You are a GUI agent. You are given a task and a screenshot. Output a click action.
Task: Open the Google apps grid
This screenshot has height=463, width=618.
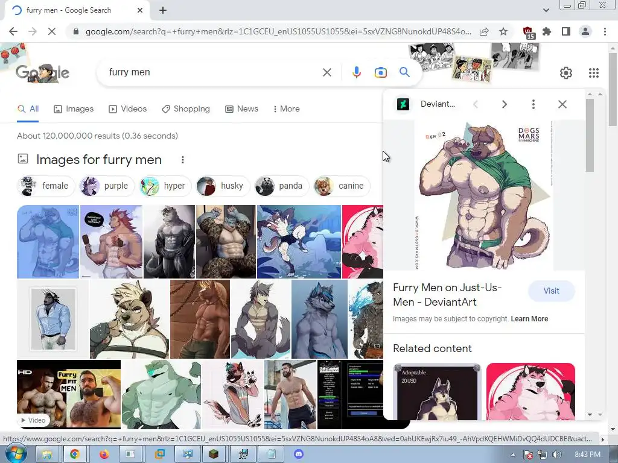pos(594,73)
